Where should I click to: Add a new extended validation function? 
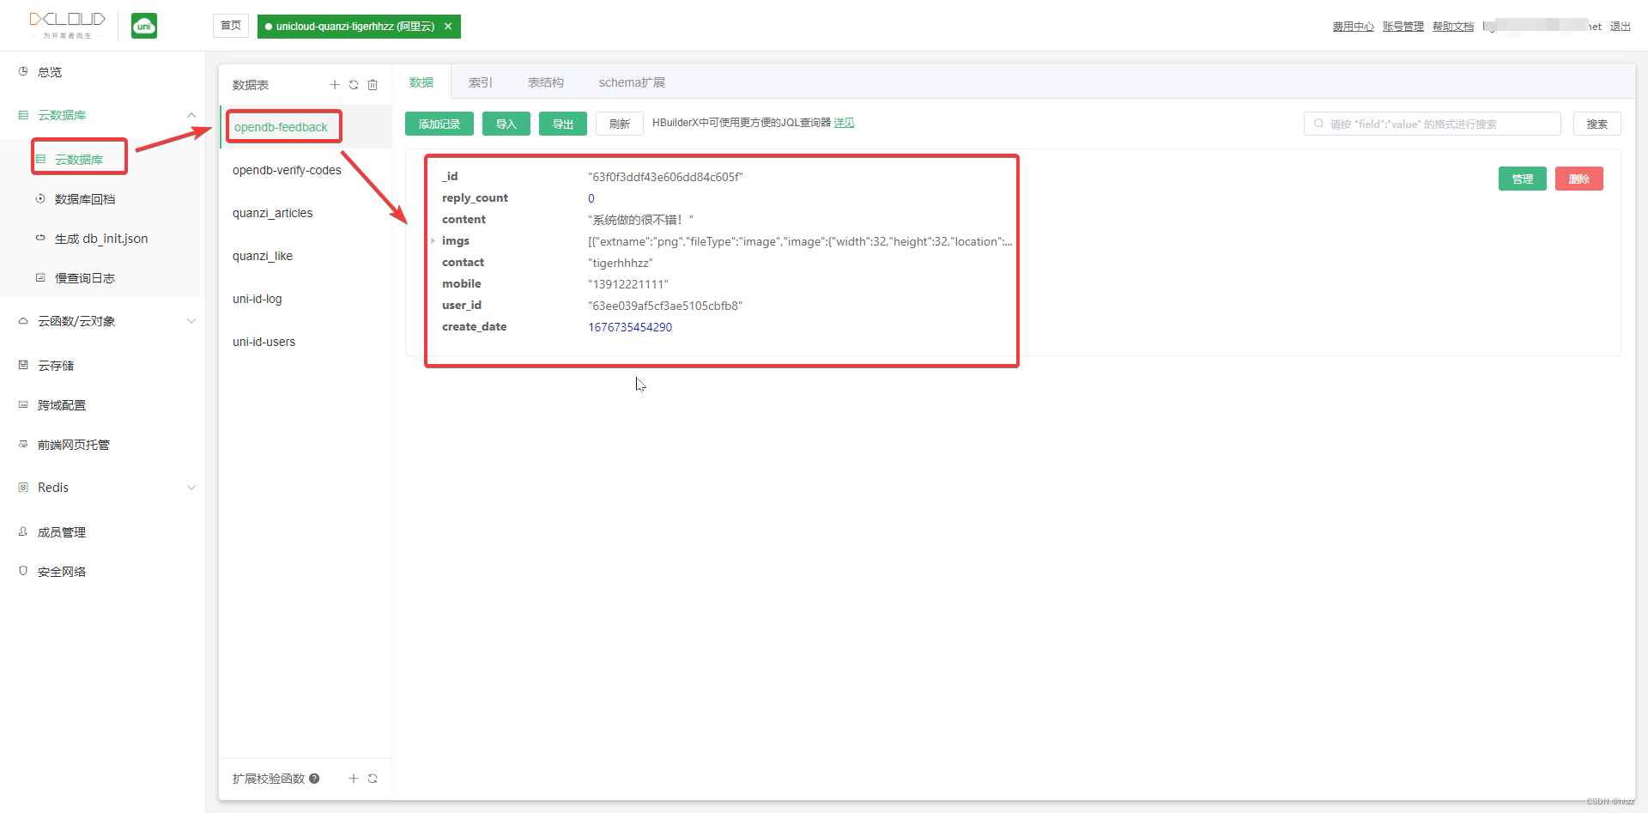tap(354, 778)
